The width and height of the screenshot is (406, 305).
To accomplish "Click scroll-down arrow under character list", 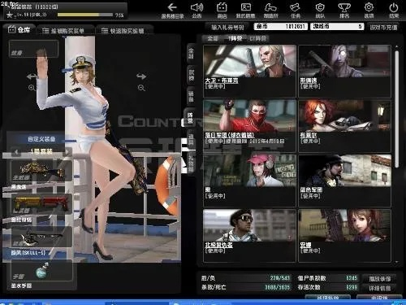I will coord(397,263).
